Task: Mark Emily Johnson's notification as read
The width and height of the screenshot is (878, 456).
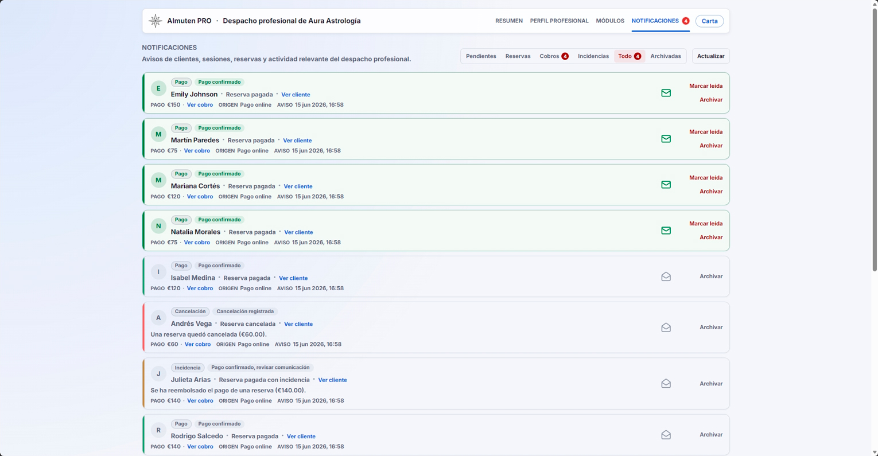Action: click(705, 86)
